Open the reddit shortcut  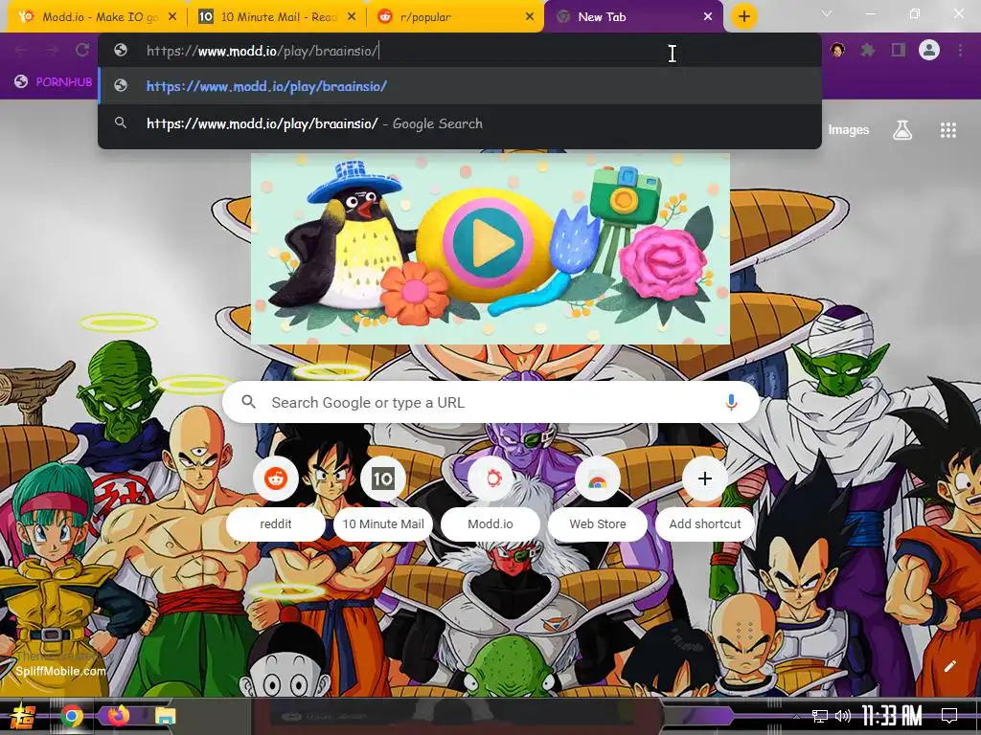[x=276, y=499]
